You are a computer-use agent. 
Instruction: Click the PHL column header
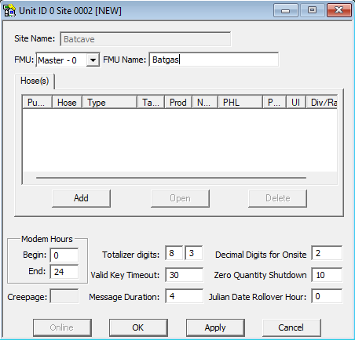point(240,103)
